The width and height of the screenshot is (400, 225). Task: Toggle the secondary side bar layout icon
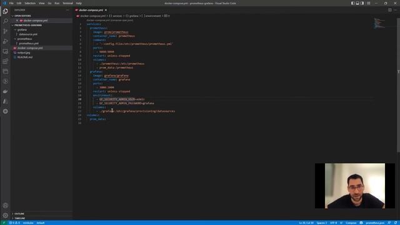362,3
